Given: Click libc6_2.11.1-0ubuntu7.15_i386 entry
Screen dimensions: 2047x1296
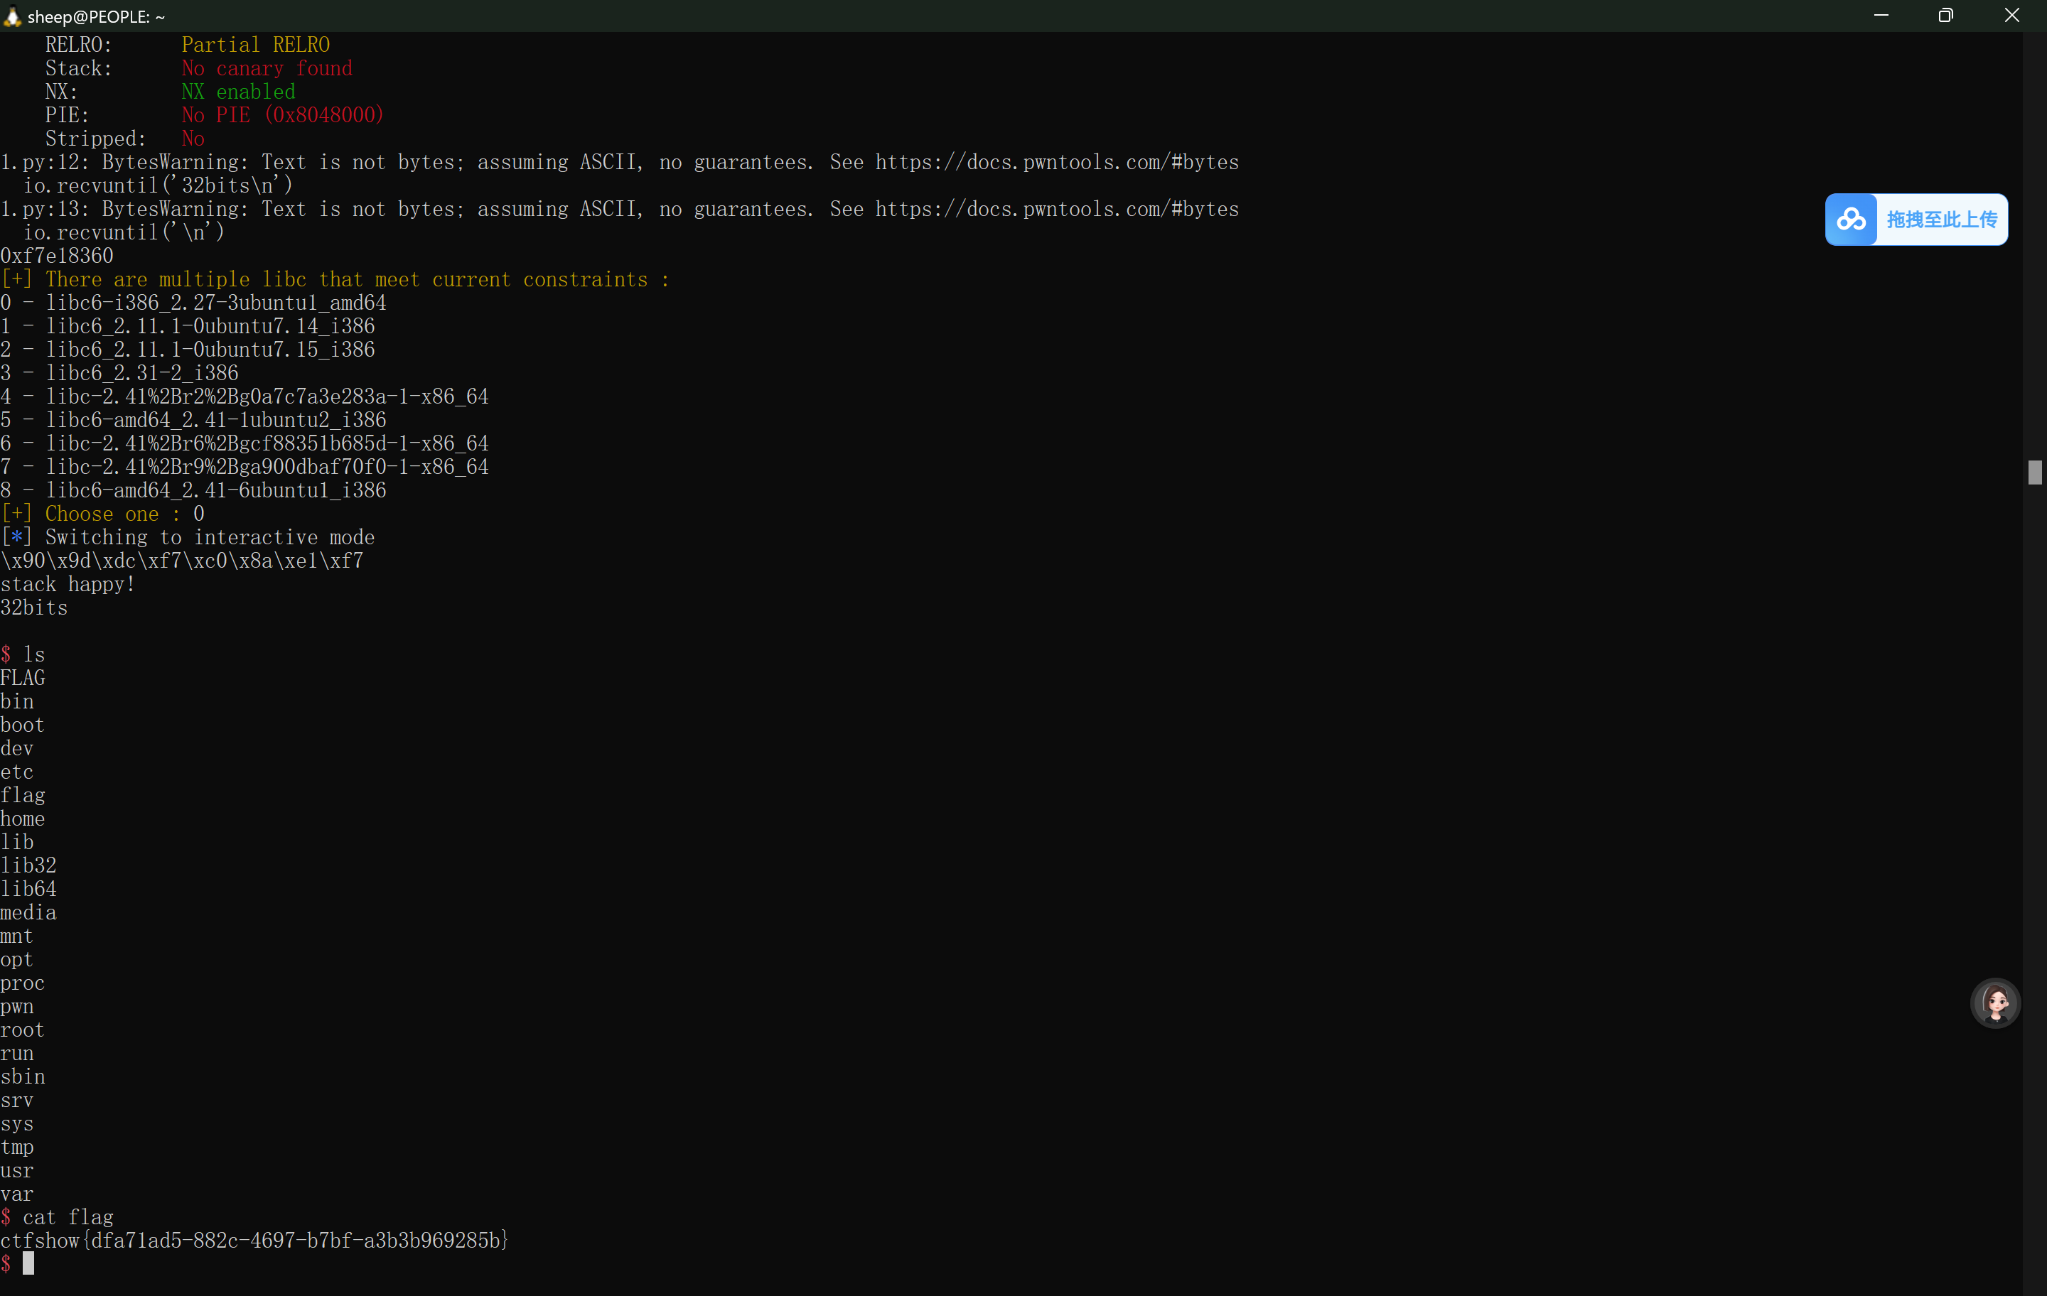Looking at the screenshot, I should [210, 350].
